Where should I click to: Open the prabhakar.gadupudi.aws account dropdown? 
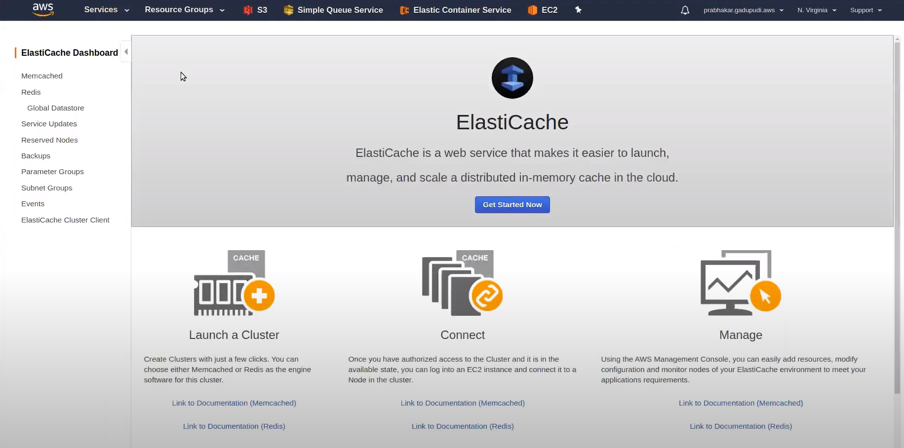tap(744, 10)
